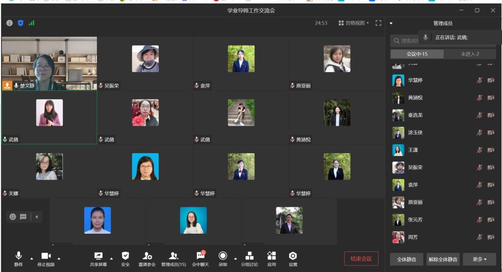Open 设置 settings in the toolbar
This screenshot has width=502, height=272.
tap(293, 256)
